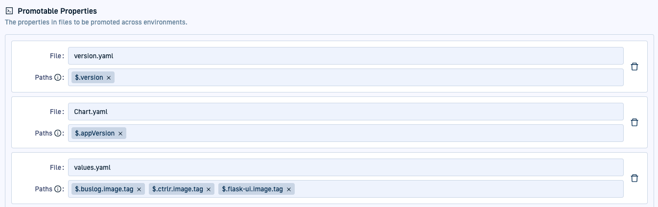Delete the values.yaml file entry
Screen dimensions: 658x207
click(x=634, y=178)
